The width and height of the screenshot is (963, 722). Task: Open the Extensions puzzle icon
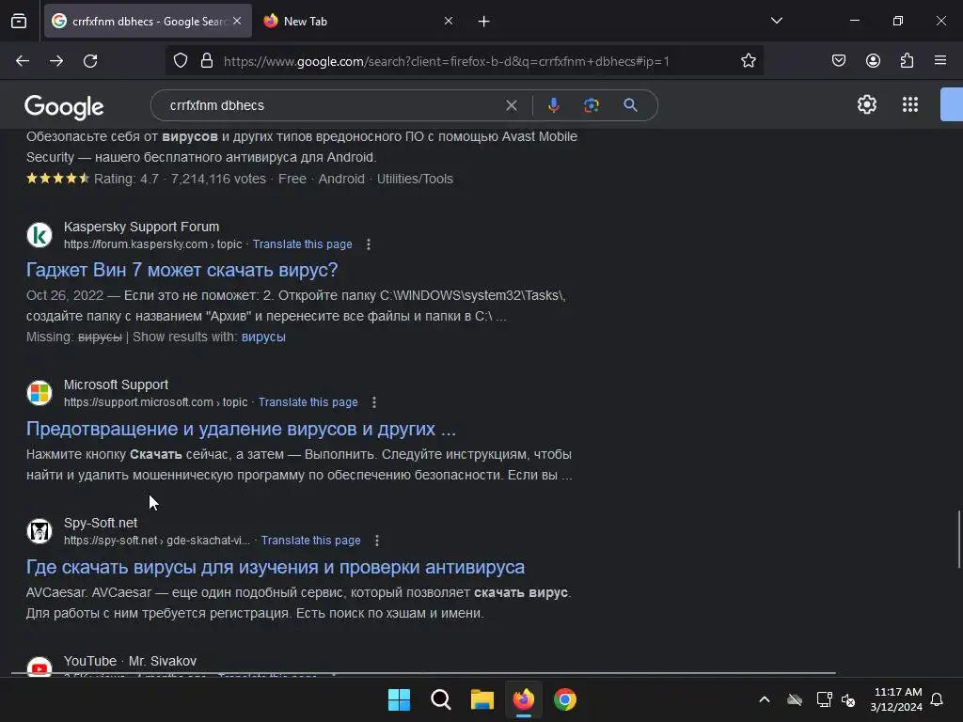pos(907,61)
